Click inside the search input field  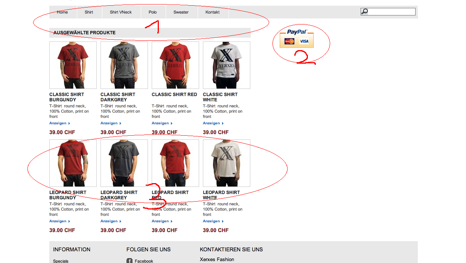[x=391, y=12]
